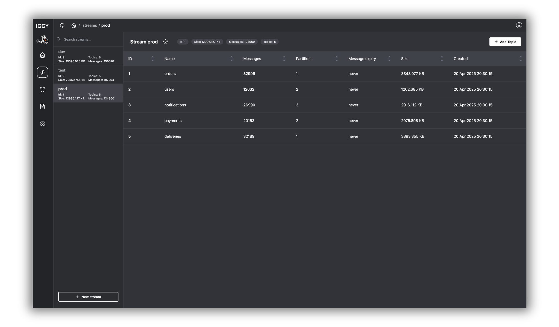Click the Add Topic button

click(505, 41)
